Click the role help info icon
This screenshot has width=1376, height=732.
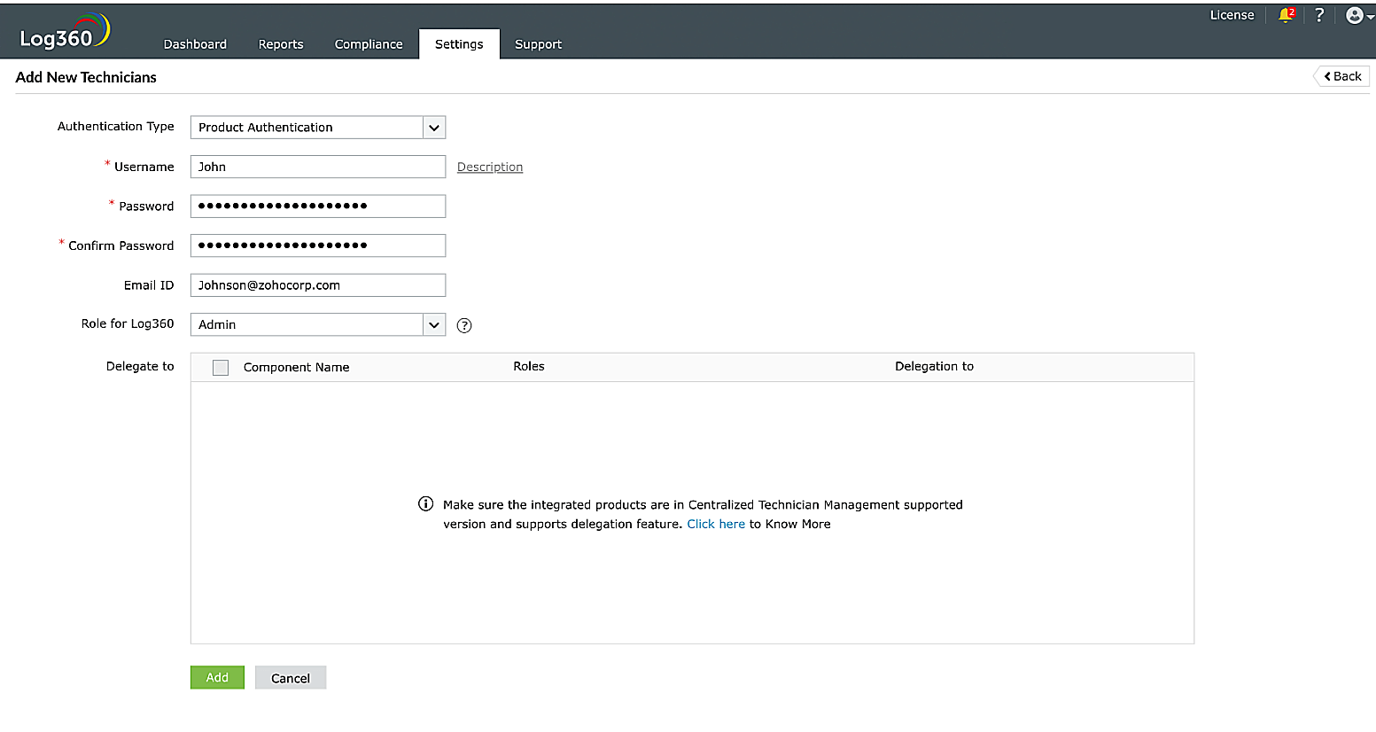464,325
